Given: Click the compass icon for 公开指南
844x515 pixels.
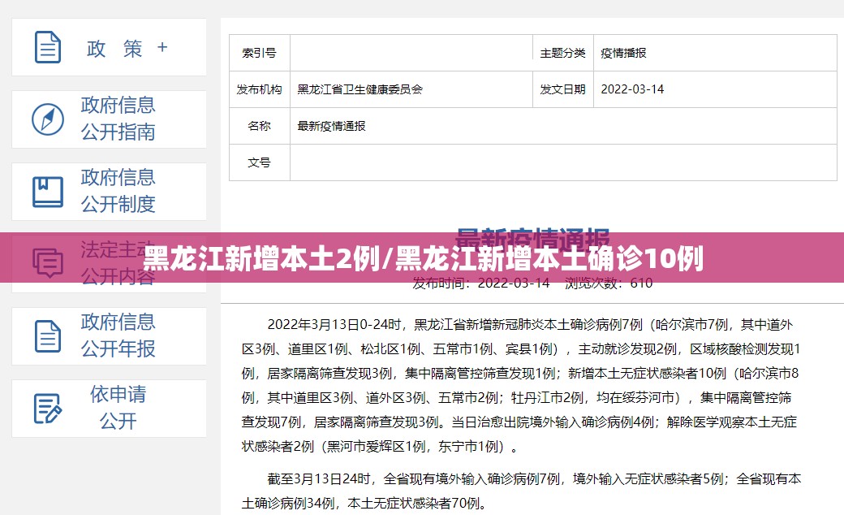Looking at the screenshot, I should [x=48, y=119].
